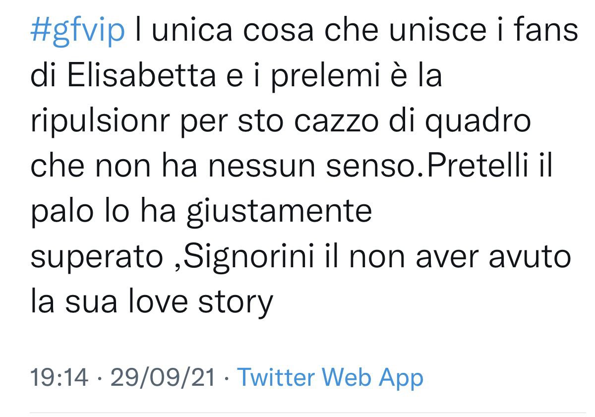Click the word palo in the tweet

(60, 212)
